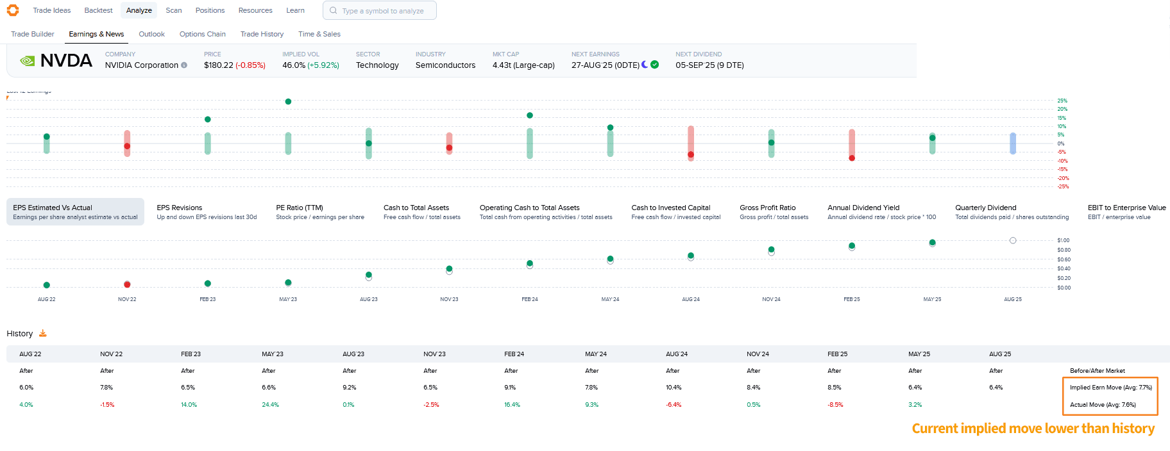Image resolution: width=1170 pixels, height=451 pixels.
Task: Switch to the Options Chain tab
Action: [x=202, y=34]
